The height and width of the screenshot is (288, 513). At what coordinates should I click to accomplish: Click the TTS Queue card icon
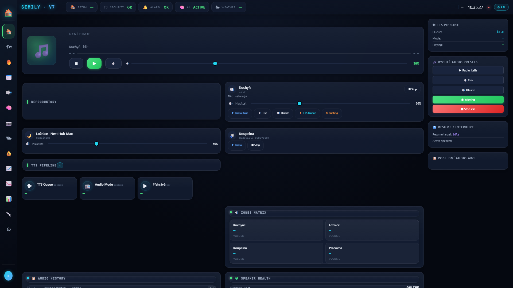coord(29,186)
